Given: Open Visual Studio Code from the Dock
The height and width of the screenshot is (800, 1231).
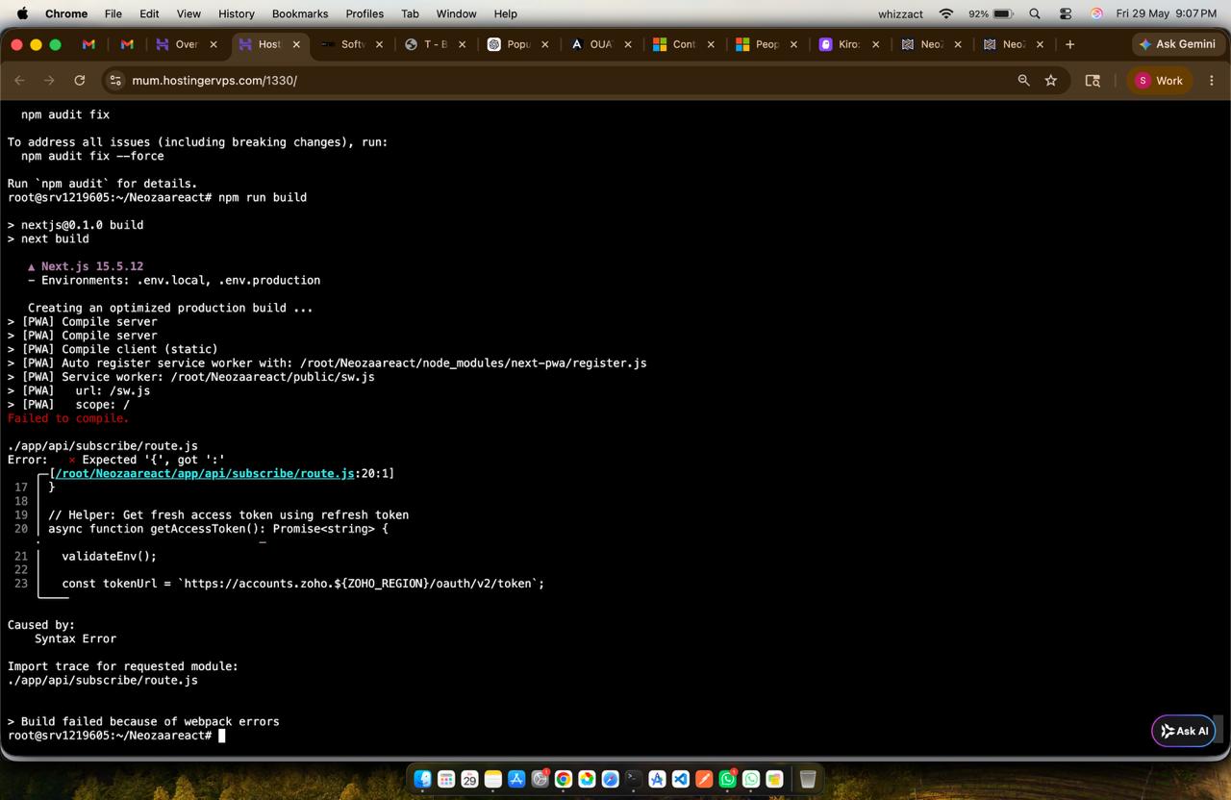Looking at the screenshot, I should point(681,779).
